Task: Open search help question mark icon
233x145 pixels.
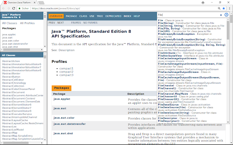Action: [226, 15]
